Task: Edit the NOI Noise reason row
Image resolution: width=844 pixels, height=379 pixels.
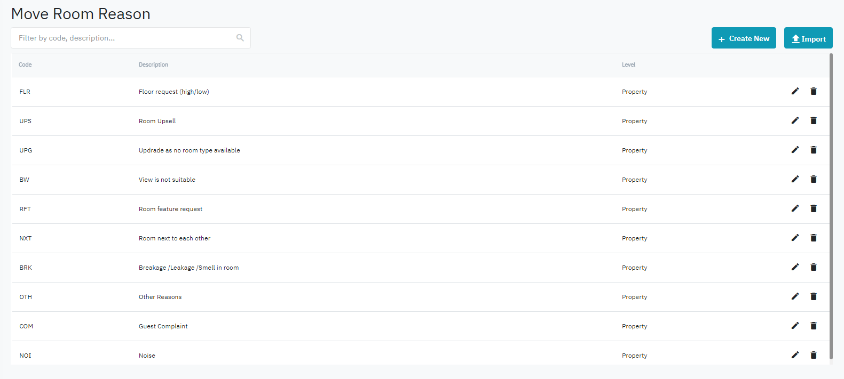Action: (x=795, y=355)
